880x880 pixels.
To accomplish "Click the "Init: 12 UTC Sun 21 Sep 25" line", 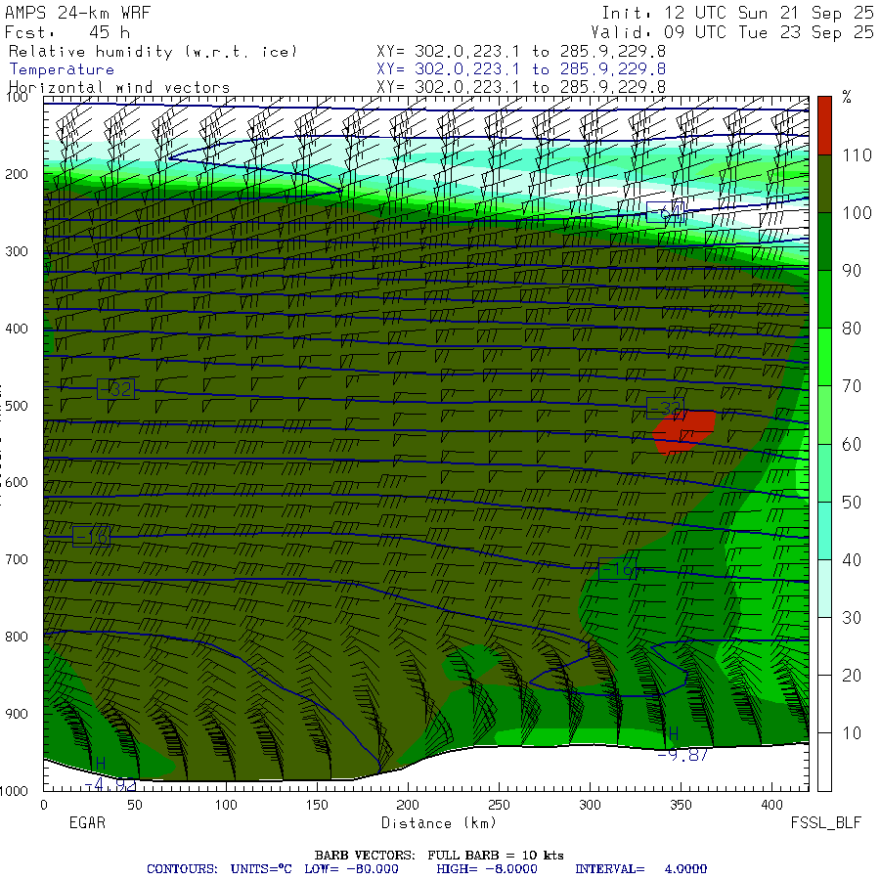I will coord(737,13).
